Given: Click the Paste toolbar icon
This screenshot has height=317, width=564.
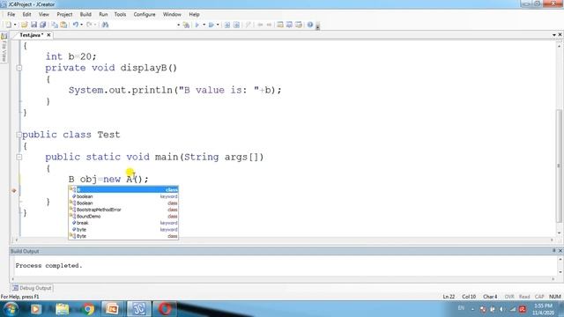Looking at the screenshot, I should [63, 25].
